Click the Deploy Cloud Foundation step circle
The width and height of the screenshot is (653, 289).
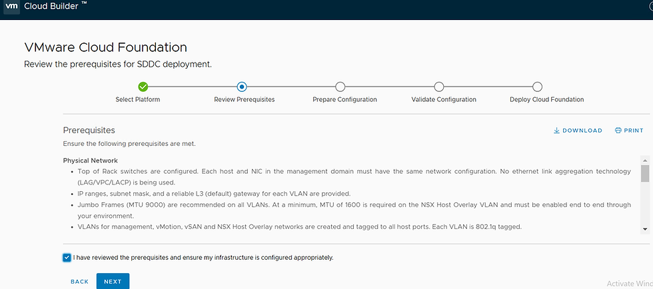tap(538, 87)
